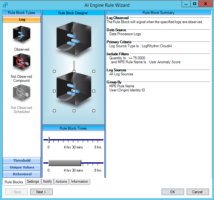This screenshot has height=200, width=214.
Task: Select the Not Observed Scheduled block icon
Action: click(22, 94)
